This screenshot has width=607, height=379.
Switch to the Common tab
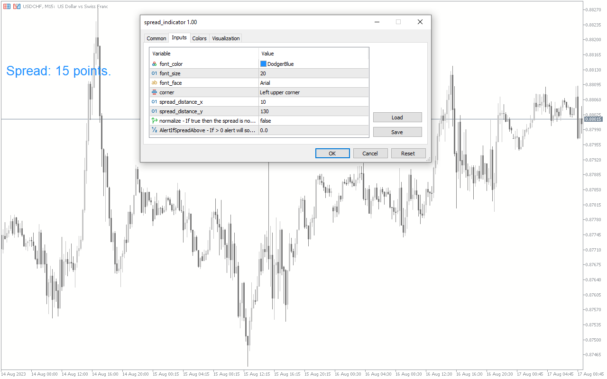click(156, 38)
